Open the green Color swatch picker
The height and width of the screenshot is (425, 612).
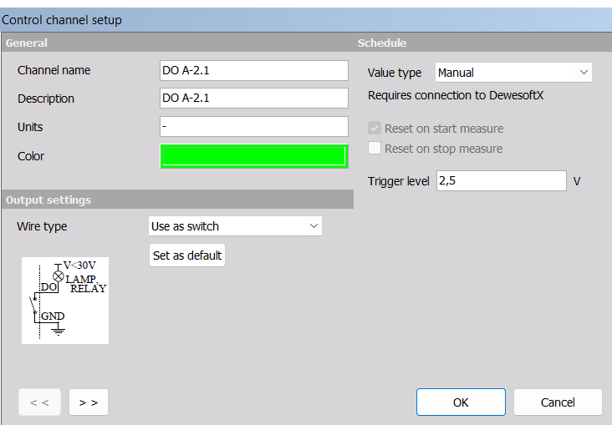(x=253, y=156)
